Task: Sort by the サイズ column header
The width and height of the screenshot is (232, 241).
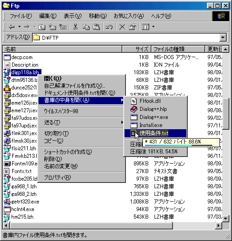Action: click(137, 49)
